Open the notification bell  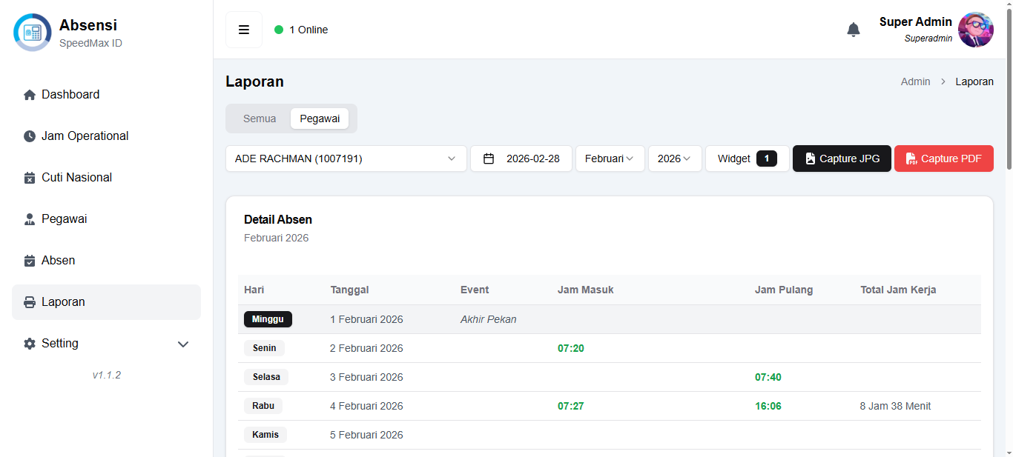pyautogui.click(x=854, y=30)
